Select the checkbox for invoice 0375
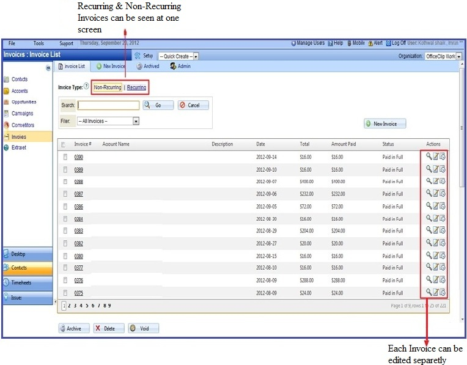 (x=65, y=293)
